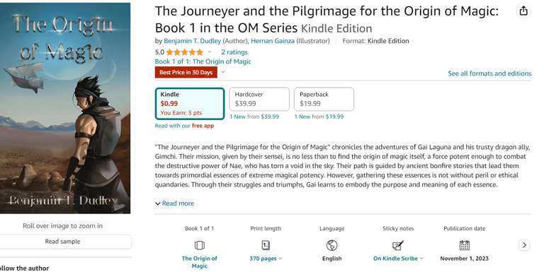
Task: Select the Hardcover format option
Action: pyautogui.click(x=259, y=99)
